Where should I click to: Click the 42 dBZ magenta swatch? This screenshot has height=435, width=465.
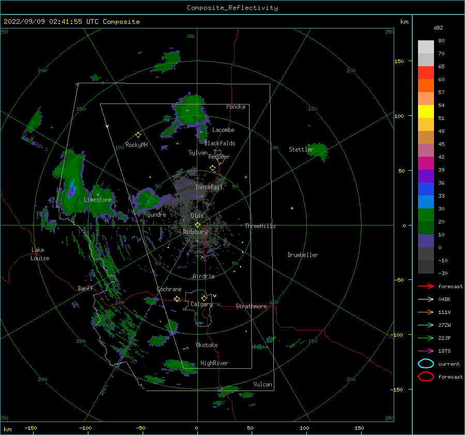426,163
